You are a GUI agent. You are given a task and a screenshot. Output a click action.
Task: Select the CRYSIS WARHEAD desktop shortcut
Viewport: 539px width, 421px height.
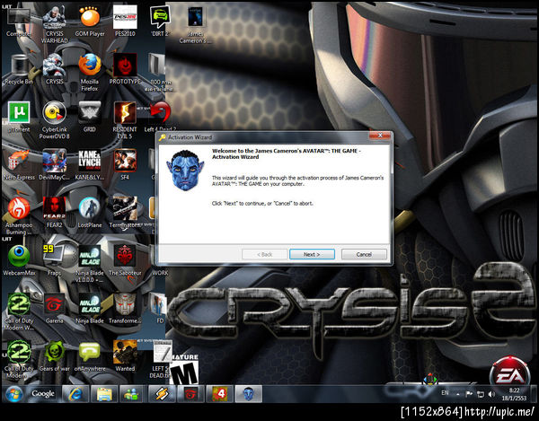tap(54, 24)
